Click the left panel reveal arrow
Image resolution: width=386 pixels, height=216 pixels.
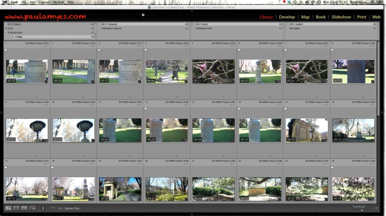point(2,113)
